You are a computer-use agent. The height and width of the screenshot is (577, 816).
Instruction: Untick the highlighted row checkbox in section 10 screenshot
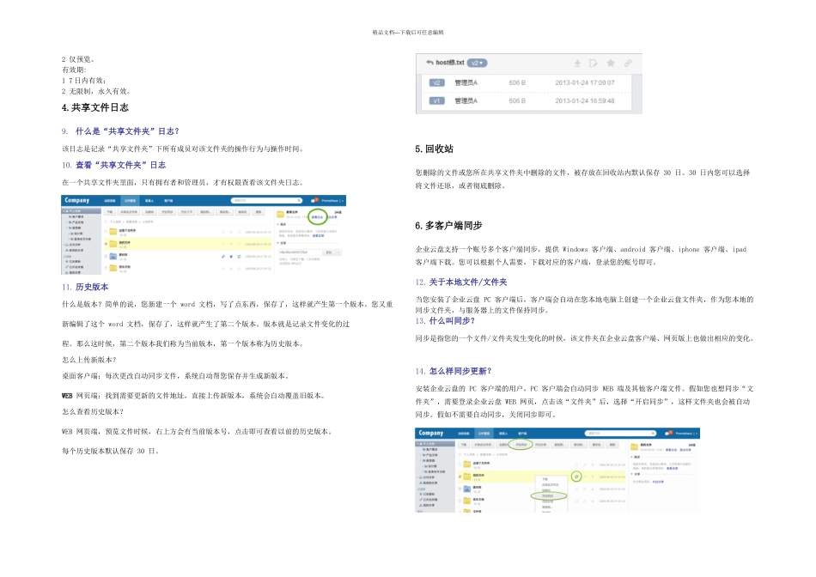[106, 244]
